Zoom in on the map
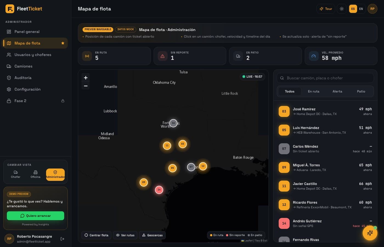Screen dimensions: 384x247 tap(86, 78)
